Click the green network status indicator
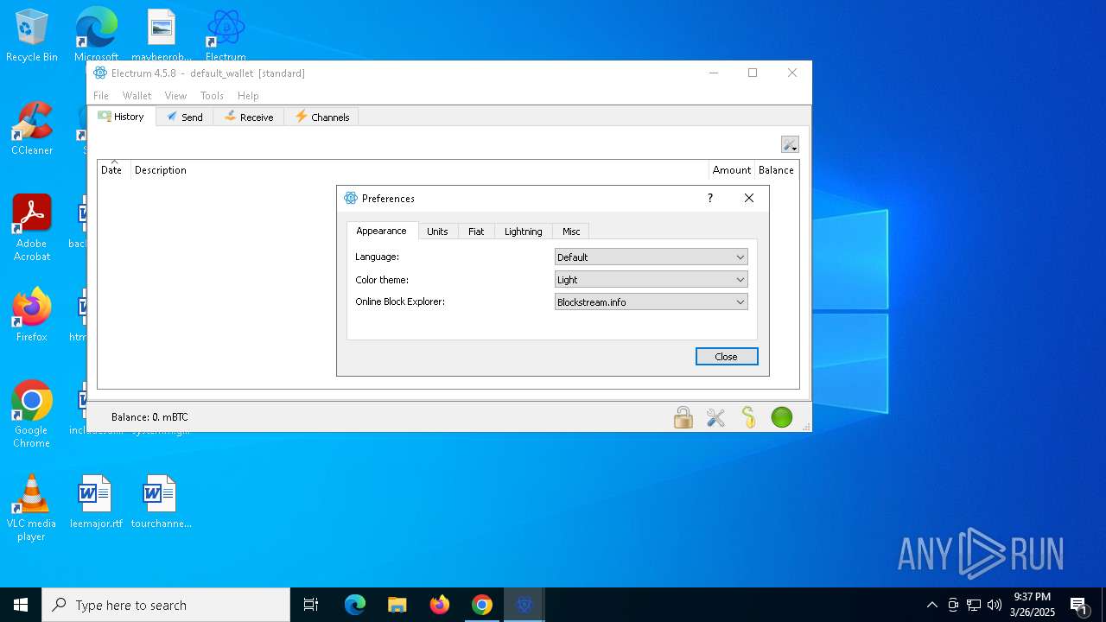The height and width of the screenshot is (622, 1106). (x=782, y=417)
